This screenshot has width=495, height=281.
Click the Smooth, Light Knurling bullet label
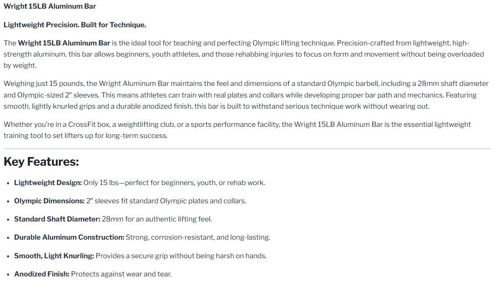[x=54, y=256]
